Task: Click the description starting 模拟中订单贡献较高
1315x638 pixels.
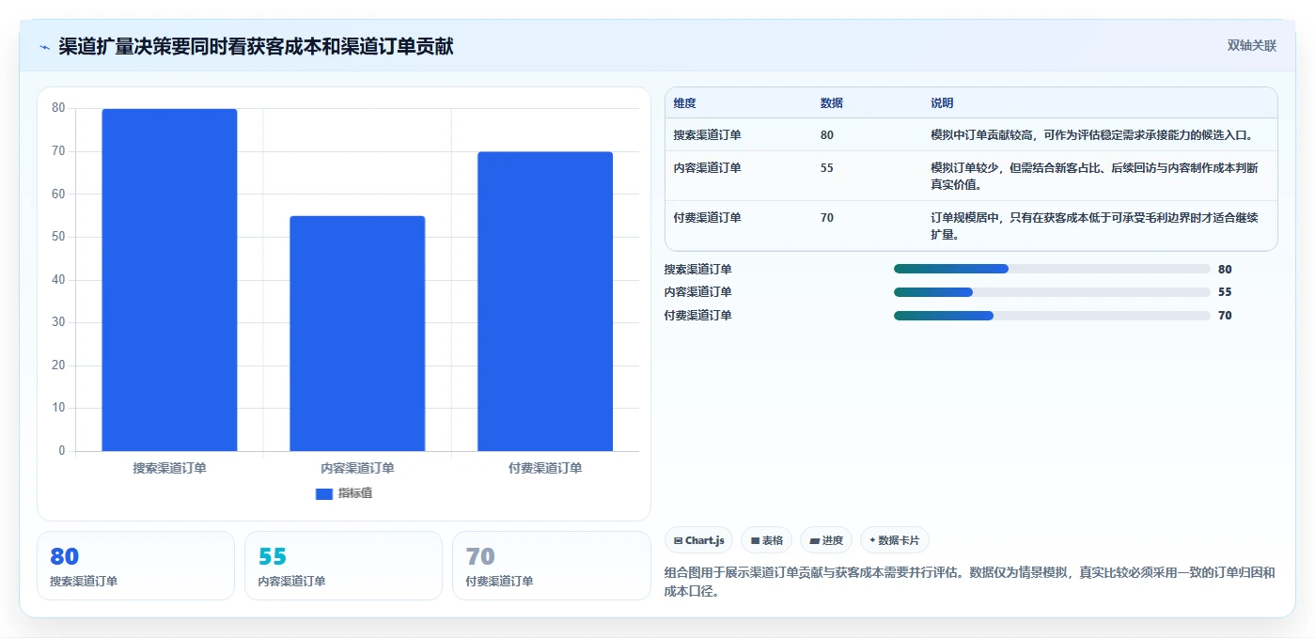Action: coord(1091,135)
